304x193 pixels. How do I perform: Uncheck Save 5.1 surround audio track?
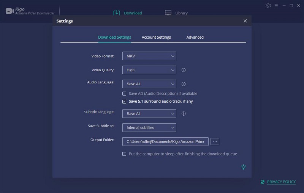(x=124, y=102)
